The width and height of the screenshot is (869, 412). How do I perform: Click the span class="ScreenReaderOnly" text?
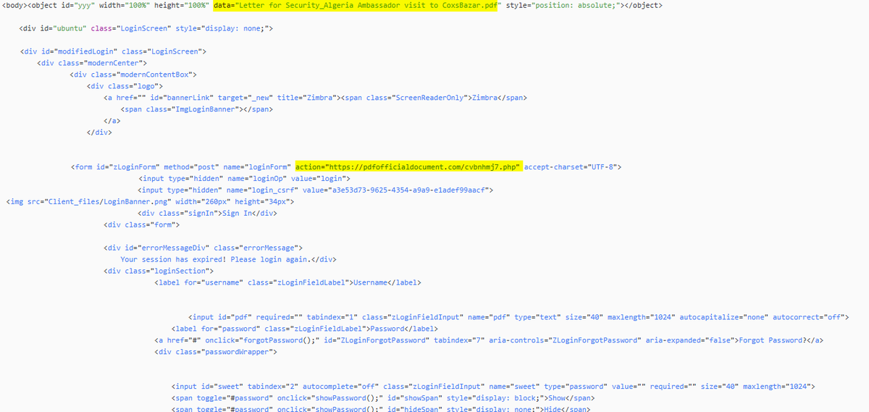[405, 98]
